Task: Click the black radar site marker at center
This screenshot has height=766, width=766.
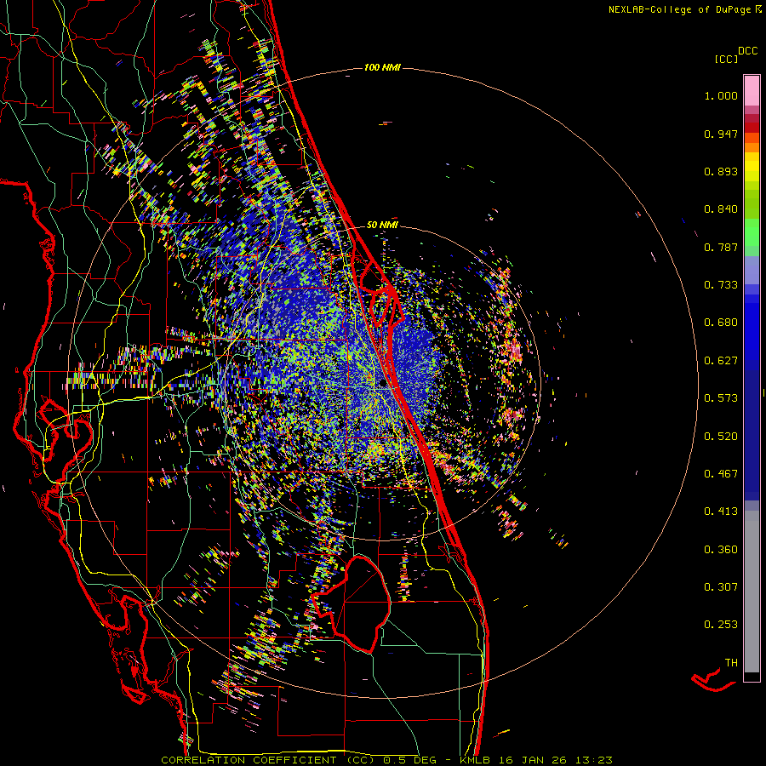Action: tap(384, 384)
